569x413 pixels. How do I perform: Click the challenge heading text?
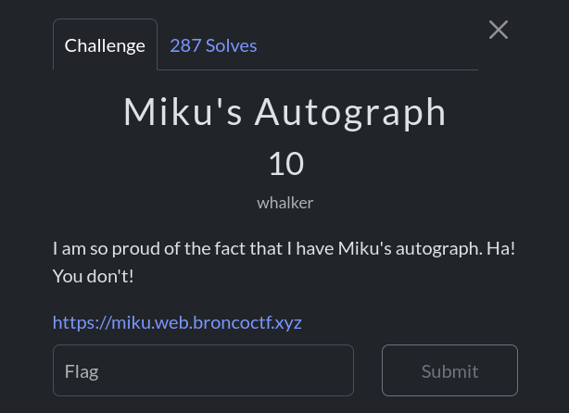coord(284,112)
